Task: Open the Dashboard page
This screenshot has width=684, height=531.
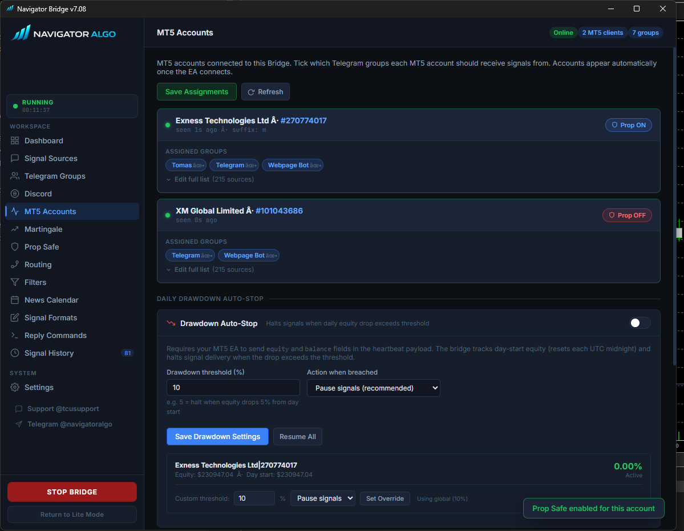Action: coord(72,140)
